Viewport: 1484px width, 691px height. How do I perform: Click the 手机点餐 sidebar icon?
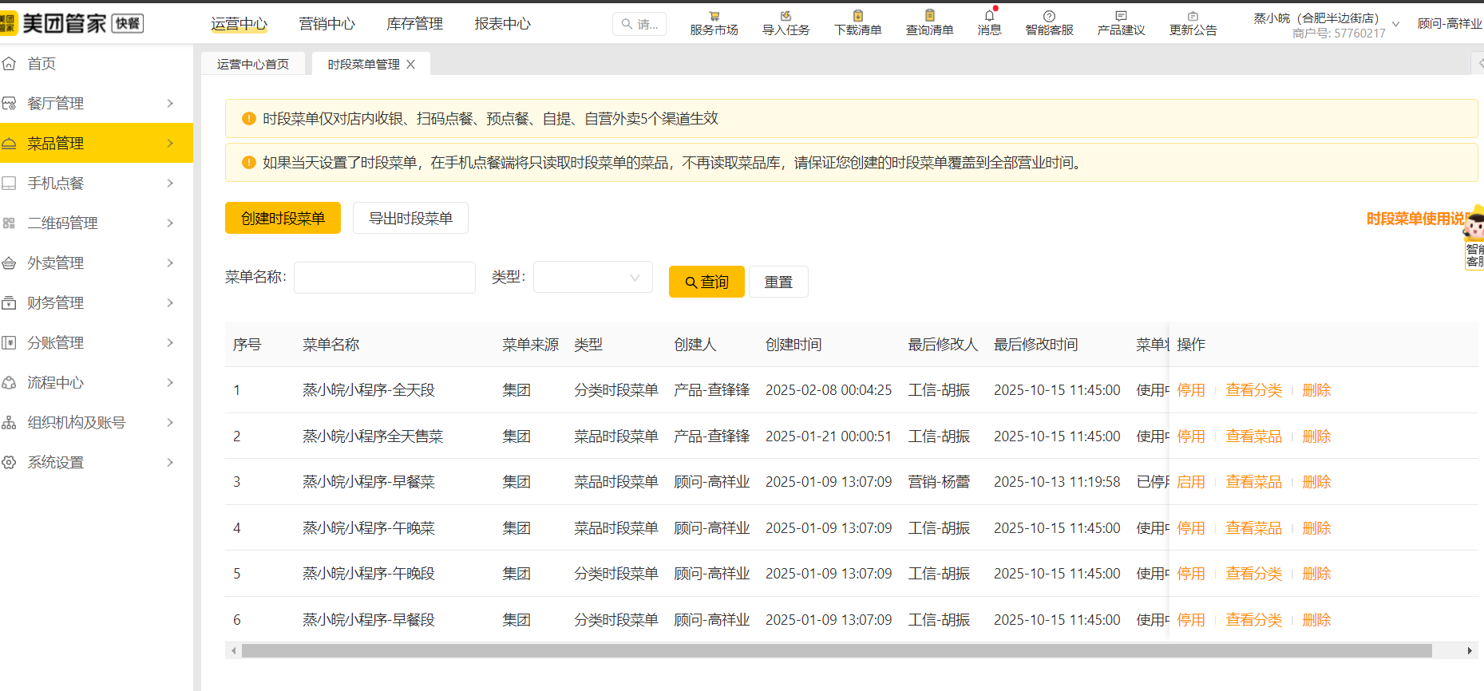(x=9, y=183)
